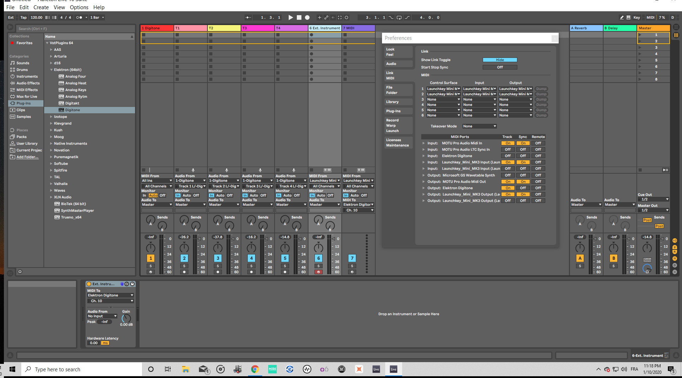Viewport: 682px width, 378px height.
Task: Open the global quantization 1 Bar menu
Action: tap(97, 17)
